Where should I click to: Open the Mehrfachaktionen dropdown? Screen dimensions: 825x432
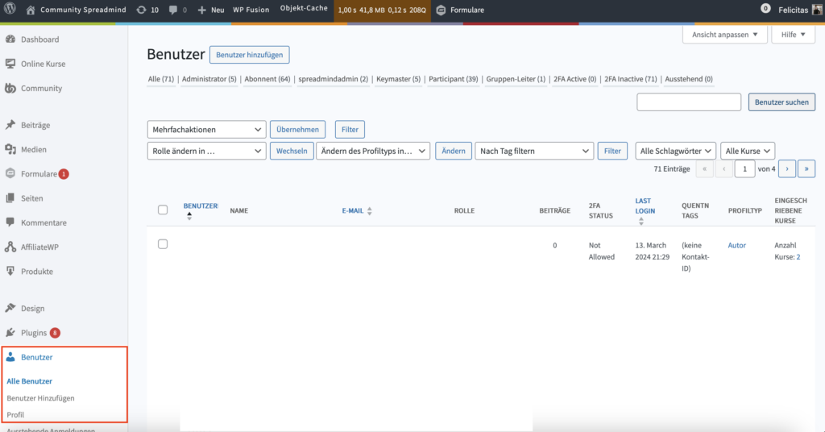(x=206, y=129)
